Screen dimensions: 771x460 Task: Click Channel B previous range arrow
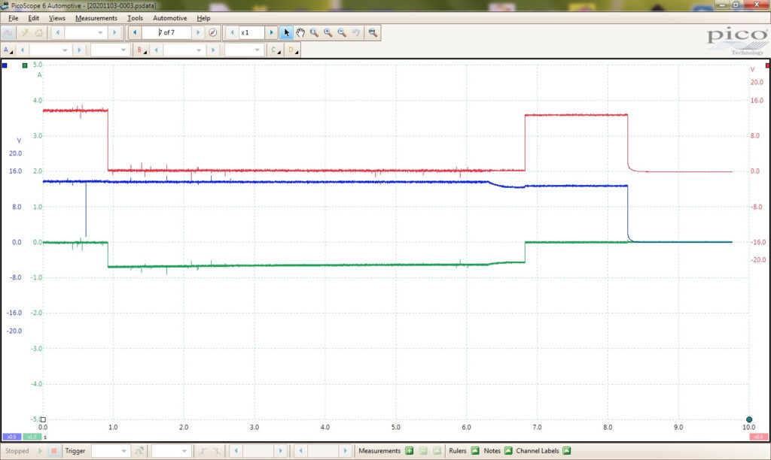[157, 50]
